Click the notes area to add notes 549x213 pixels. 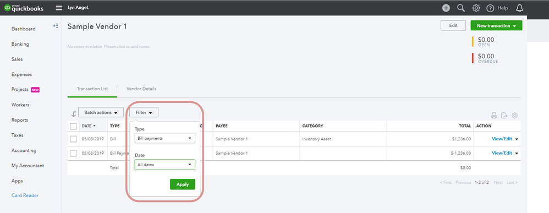point(109,46)
